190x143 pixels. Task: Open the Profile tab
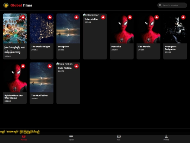[x=166, y=138]
